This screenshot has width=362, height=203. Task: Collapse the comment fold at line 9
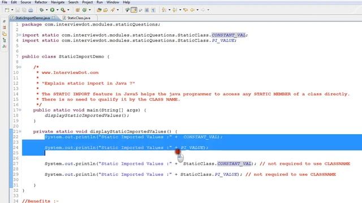pyautogui.click(x=20, y=67)
